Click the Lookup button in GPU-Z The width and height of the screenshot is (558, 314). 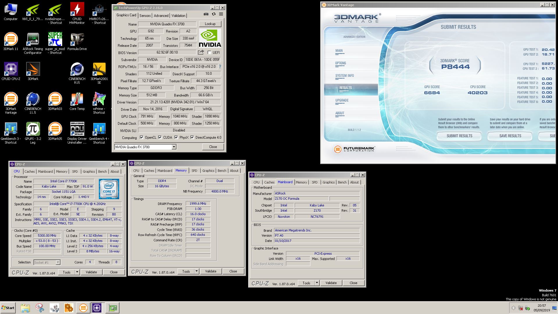210,24
